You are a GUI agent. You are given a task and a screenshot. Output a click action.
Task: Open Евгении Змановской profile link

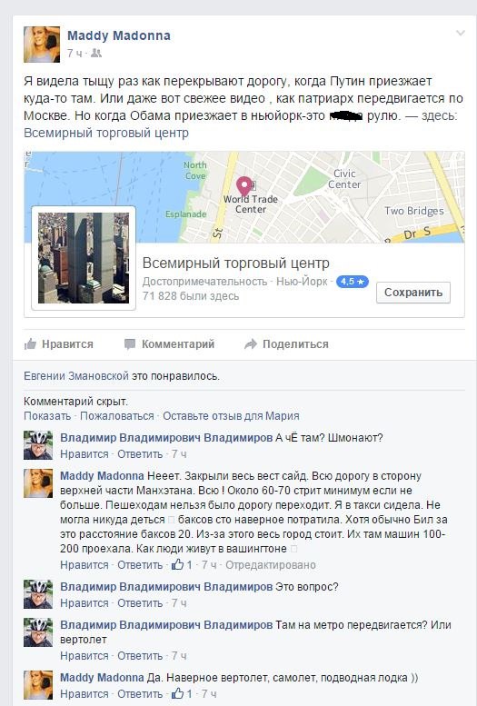[x=76, y=376]
